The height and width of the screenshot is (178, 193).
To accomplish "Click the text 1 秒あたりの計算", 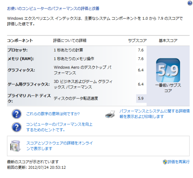I will click(x=68, y=50).
